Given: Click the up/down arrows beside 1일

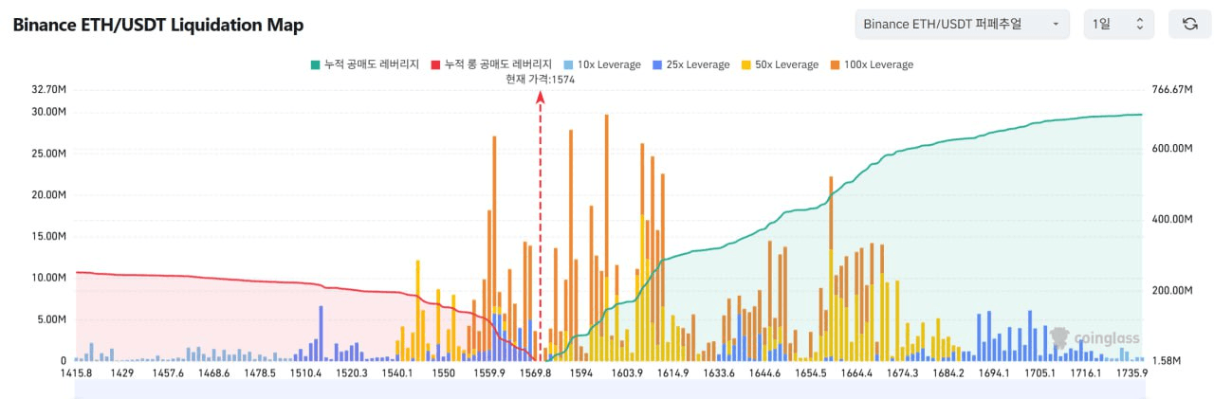Looking at the screenshot, I should coord(1139,24).
